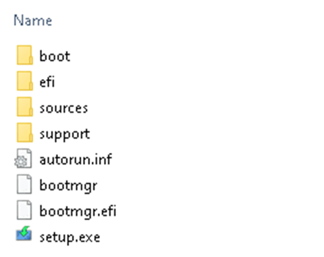
Task: Click the 'setup.exe' file name label
Action: point(70,237)
